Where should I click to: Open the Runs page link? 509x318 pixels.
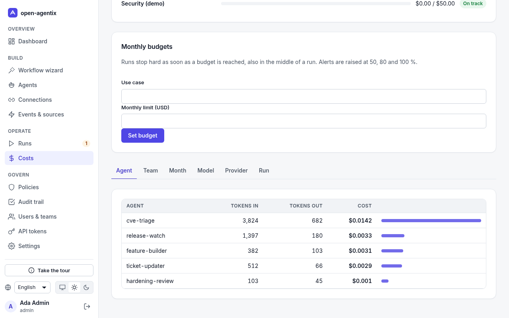(x=49, y=143)
